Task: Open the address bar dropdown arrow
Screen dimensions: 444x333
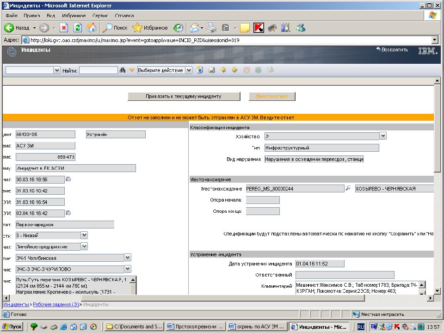Action: point(435,40)
